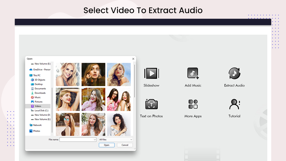Open 3D Objects in navigation tree
This screenshot has height=161, width=286.
[x=40, y=80]
